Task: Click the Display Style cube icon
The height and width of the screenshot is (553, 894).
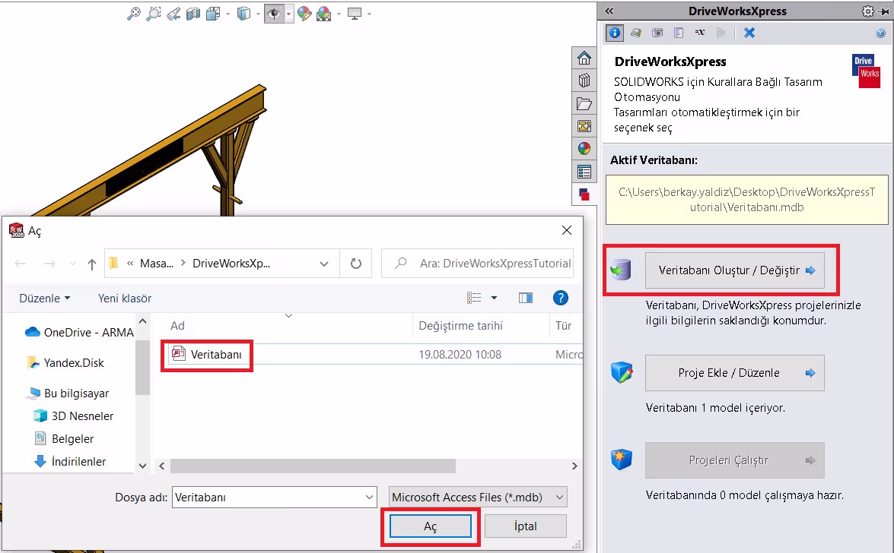Action: pos(243,14)
